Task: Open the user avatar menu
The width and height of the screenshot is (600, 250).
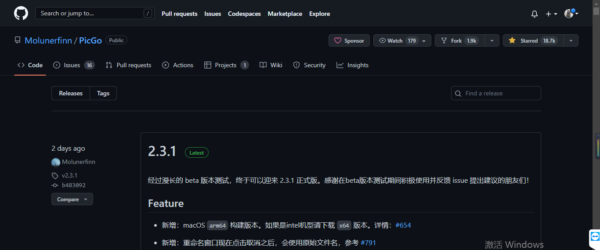Action: pos(571,14)
